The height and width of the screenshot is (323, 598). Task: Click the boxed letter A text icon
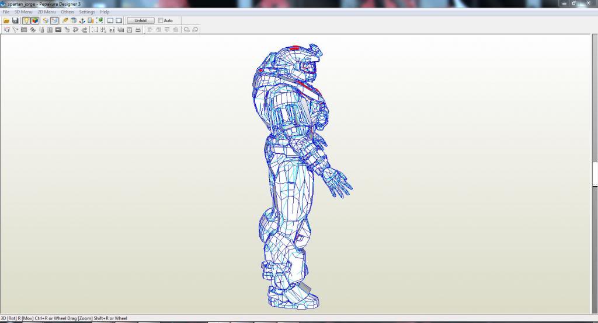tap(129, 30)
